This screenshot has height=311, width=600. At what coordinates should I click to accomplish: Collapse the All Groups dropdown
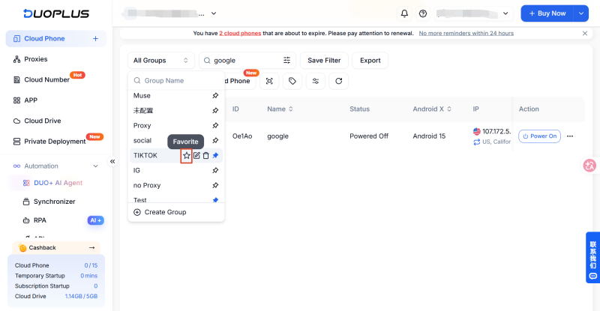pos(161,61)
